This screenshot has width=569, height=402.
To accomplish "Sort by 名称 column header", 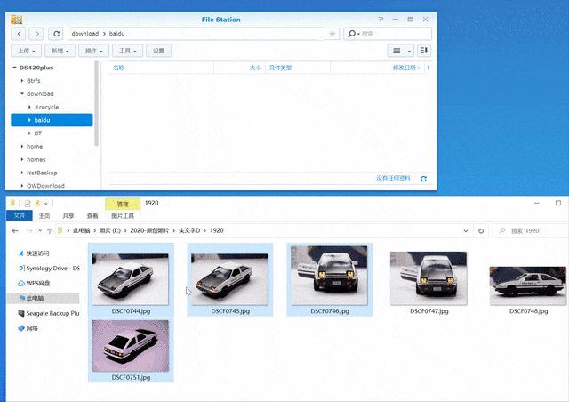I will click(162, 68).
